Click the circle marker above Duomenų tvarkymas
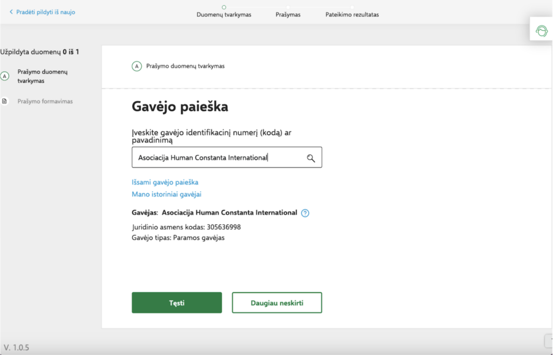Viewport: 553px width, 355px height. click(x=224, y=7)
